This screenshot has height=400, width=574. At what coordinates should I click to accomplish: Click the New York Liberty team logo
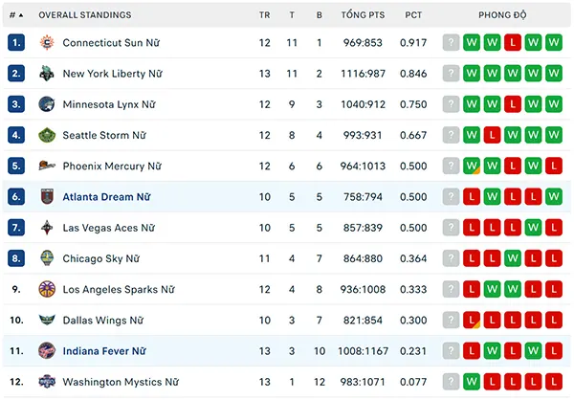(x=47, y=74)
